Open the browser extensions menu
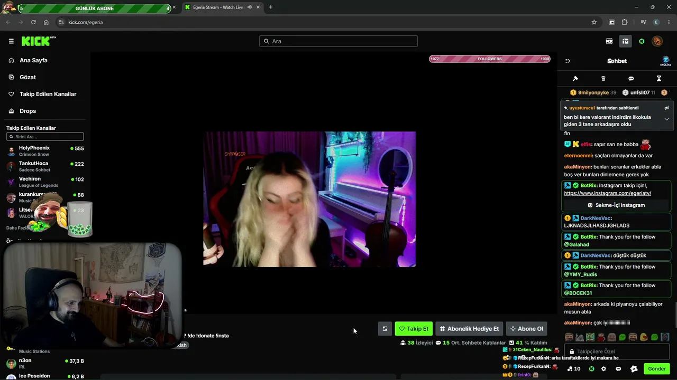The height and width of the screenshot is (380, 677). click(625, 22)
